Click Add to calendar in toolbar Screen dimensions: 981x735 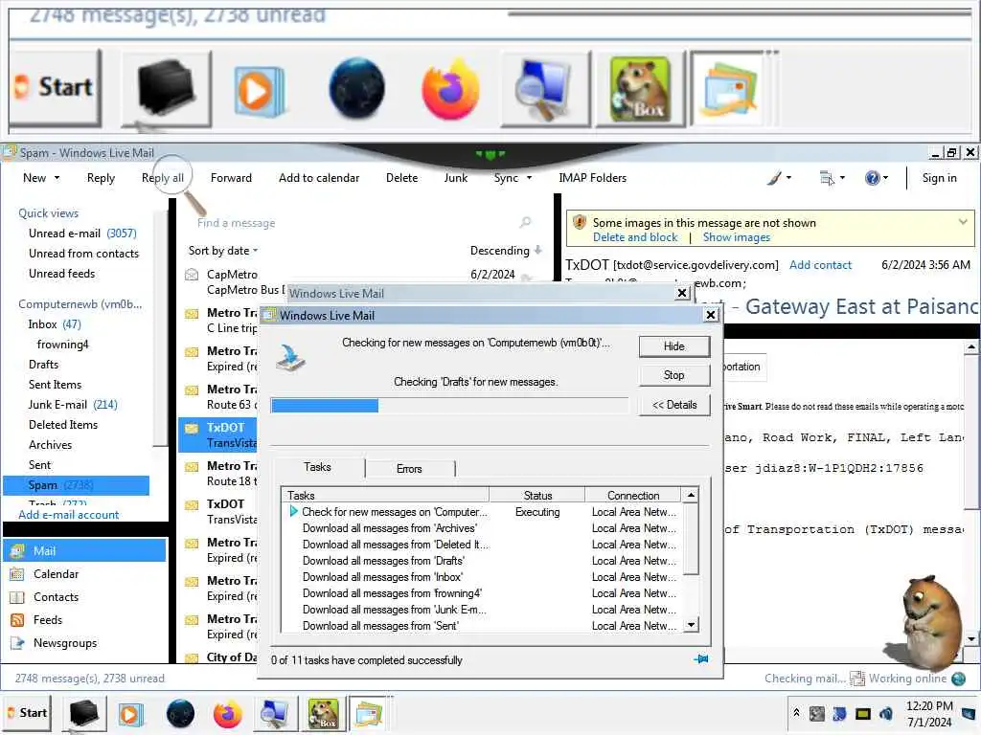click(x=319, y=178)
